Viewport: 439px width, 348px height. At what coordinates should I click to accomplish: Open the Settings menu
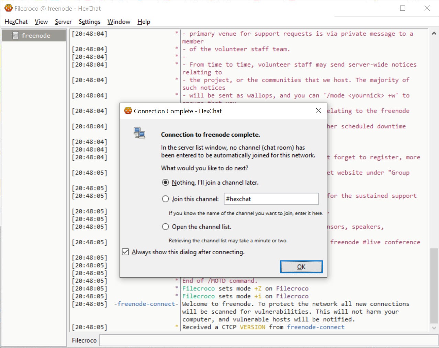pyautogui.click(x=89, y=22)
